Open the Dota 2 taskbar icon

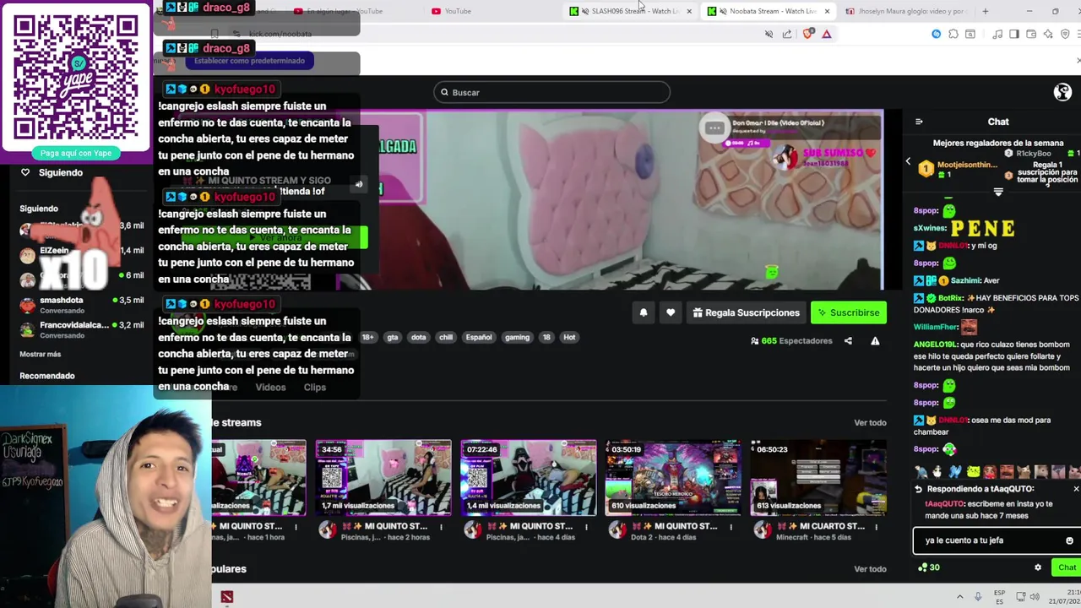coord(226,597)
